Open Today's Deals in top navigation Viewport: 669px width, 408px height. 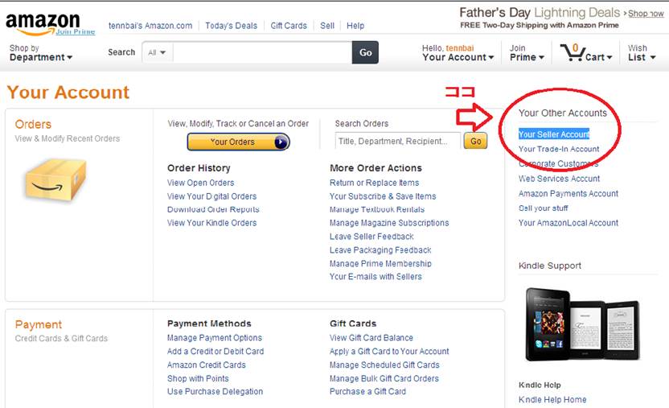(231, 26)
